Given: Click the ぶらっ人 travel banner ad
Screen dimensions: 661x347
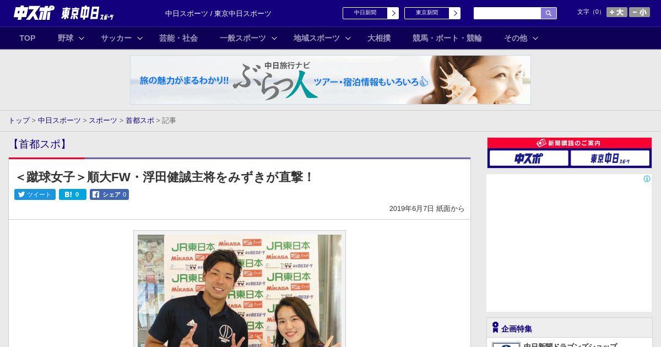Looking at the screenshot, I should point(330,80).
